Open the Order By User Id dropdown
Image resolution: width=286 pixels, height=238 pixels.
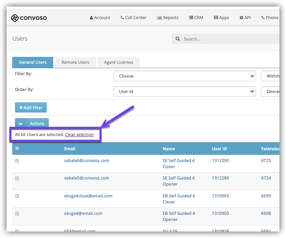point(184,91)
